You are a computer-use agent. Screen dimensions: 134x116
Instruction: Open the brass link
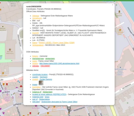[x=47, y=97]
